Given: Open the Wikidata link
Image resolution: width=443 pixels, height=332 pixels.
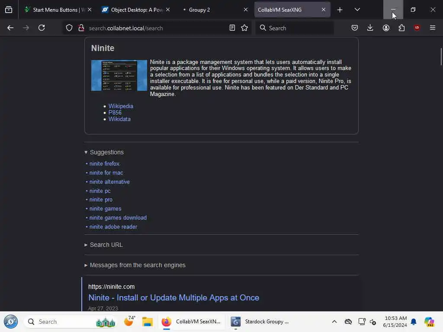Looking at the screenshot, I should pos(119,119).
